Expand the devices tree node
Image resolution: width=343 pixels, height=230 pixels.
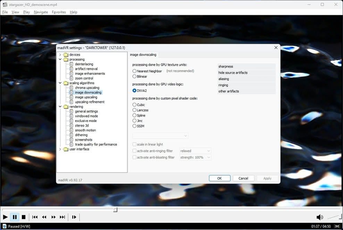pos(60,55)
